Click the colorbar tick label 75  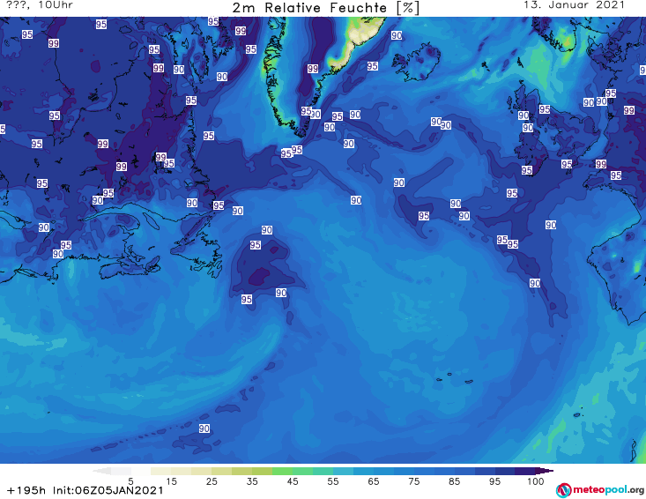413,481
